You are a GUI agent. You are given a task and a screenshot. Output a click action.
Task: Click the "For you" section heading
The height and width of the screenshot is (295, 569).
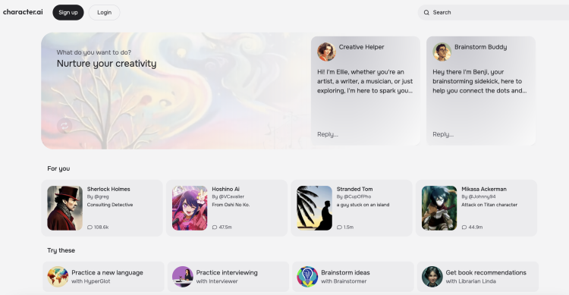click(x=58, y=168)
